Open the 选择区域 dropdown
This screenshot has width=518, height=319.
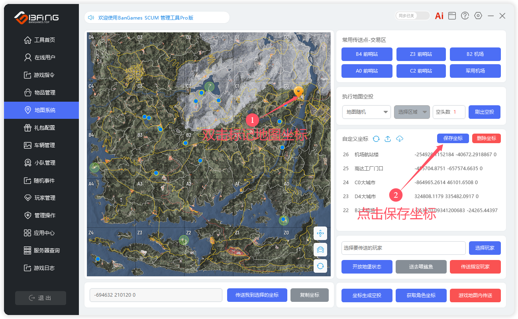pyautogui.click(x=412, y=112)
